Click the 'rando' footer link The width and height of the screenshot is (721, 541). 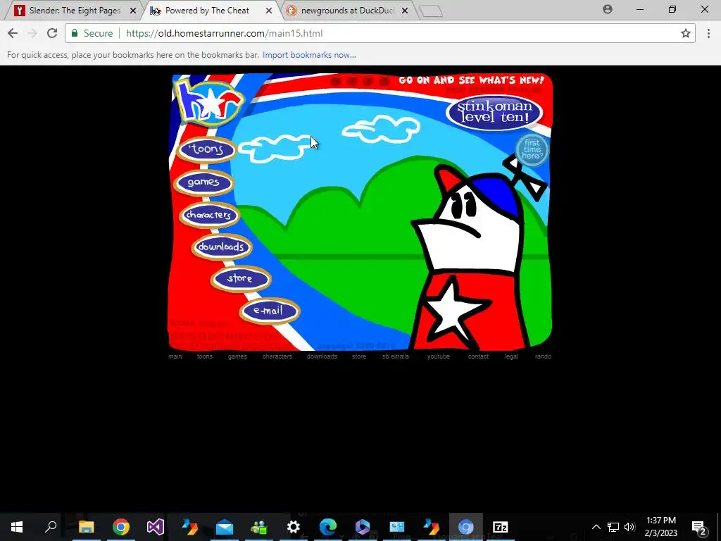tap(543, 356)
